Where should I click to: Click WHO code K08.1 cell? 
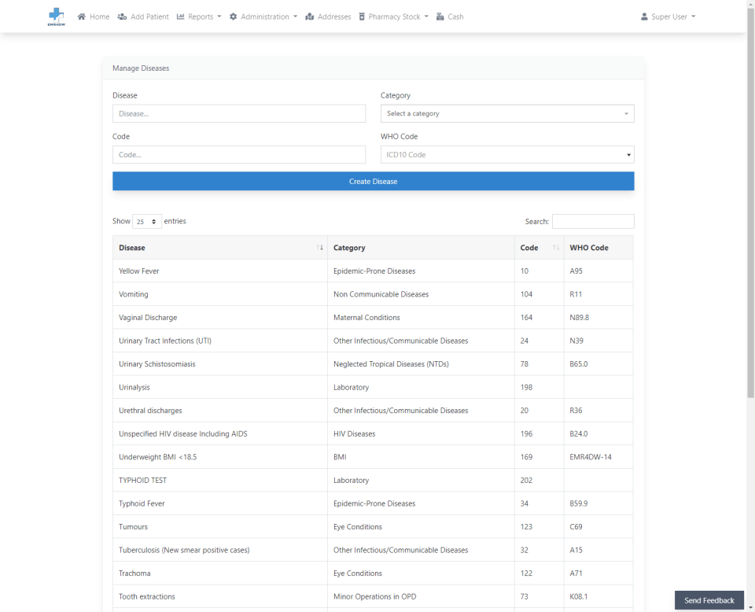point(598,596)
